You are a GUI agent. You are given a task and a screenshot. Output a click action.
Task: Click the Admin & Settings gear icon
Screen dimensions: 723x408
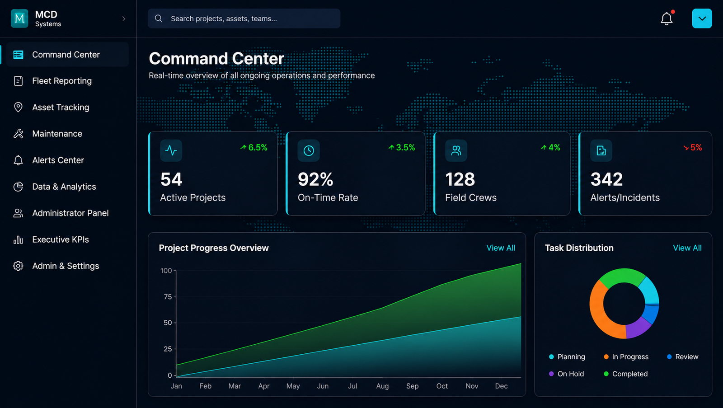pyautogui.click(x=18, y=266)
